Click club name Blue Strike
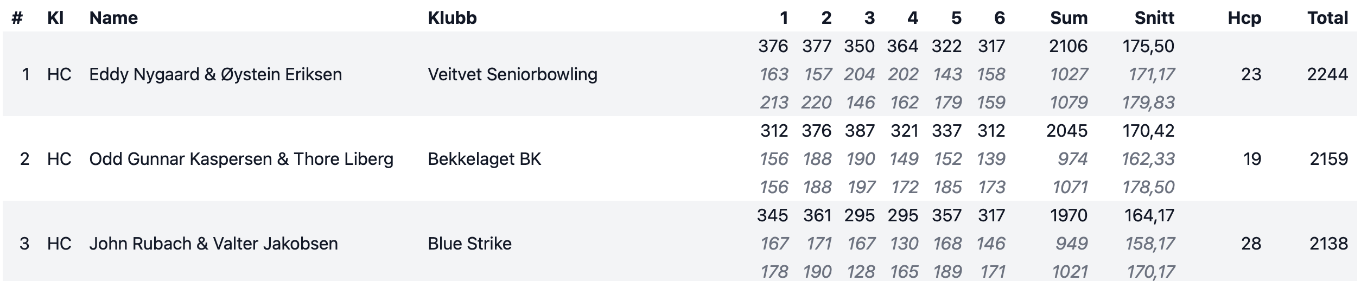This screenshot has width=1361, height=281. pyautogui.click(x=469, y=244)
